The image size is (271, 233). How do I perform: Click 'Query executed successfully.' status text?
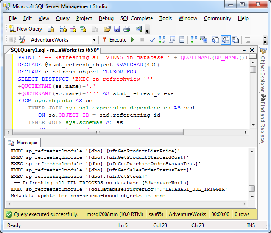coord(46,214)
